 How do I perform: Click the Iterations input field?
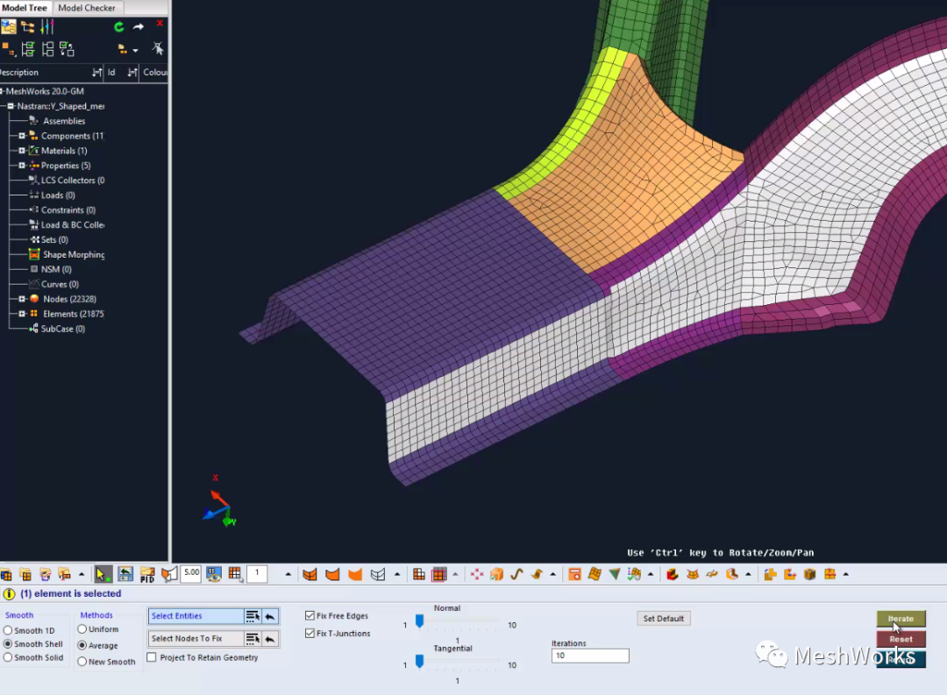tap(590, 656)
